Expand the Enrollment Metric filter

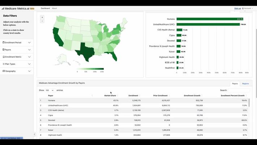click(x=17, y=57)
